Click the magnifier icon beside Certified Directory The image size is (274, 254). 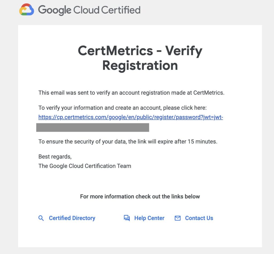point(41,218)
